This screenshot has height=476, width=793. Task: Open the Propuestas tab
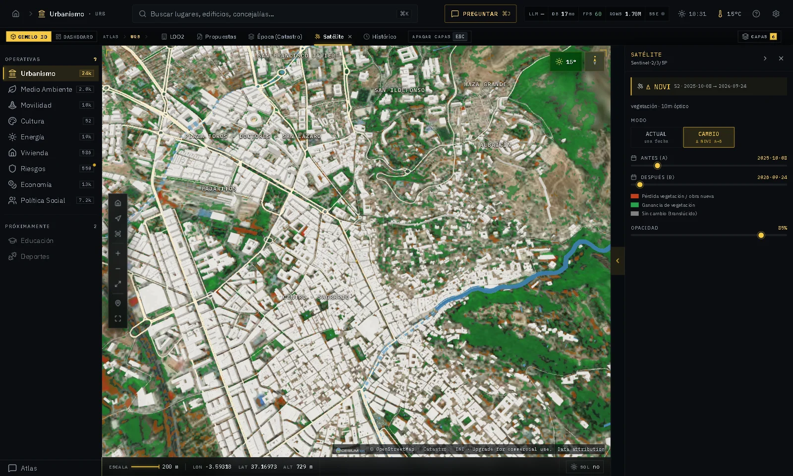coord(217,37)
